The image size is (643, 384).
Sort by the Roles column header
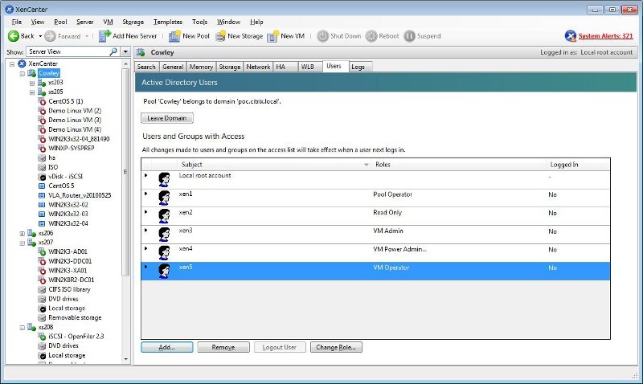458,165
